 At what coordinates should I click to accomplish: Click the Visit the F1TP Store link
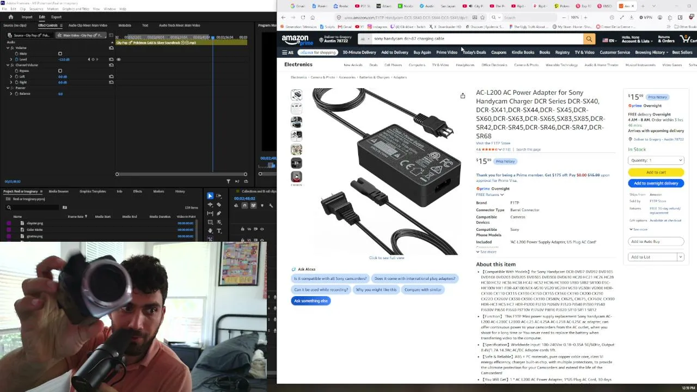(x=493, y=143)
